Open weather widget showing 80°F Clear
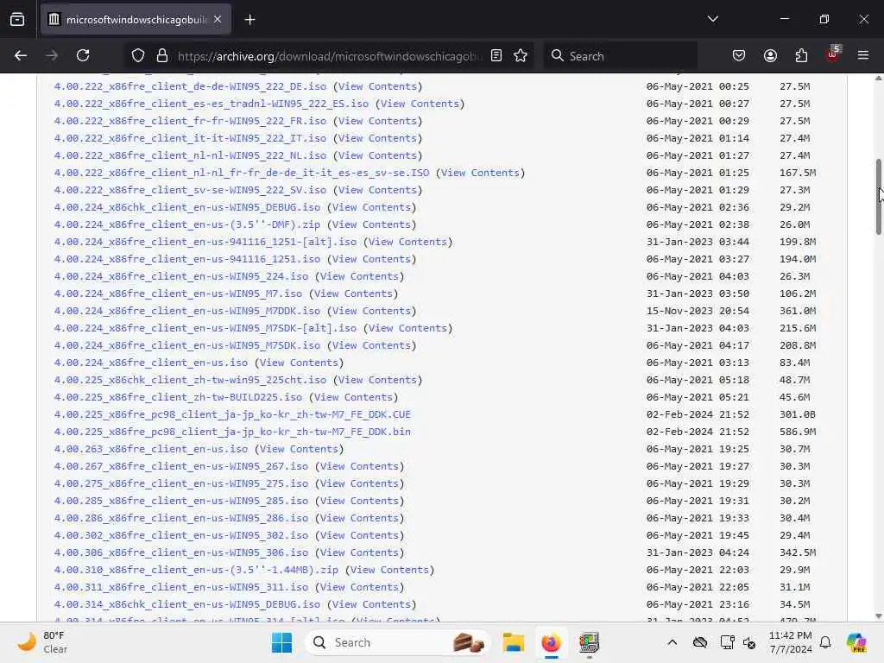Image resolution: width=884 pixels, height=663 pixels. (x=42, y=642)
